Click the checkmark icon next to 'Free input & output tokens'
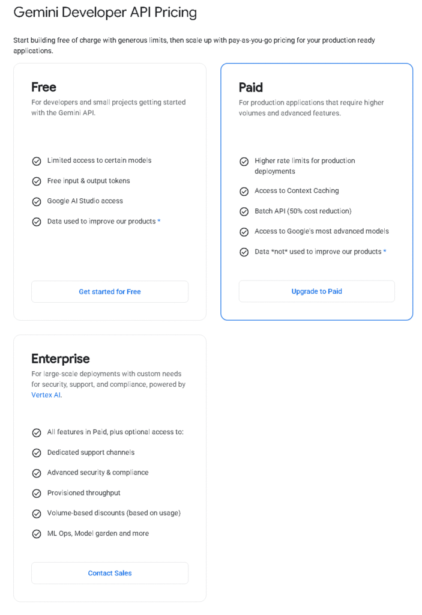The image size is (422, 615). 37,181
